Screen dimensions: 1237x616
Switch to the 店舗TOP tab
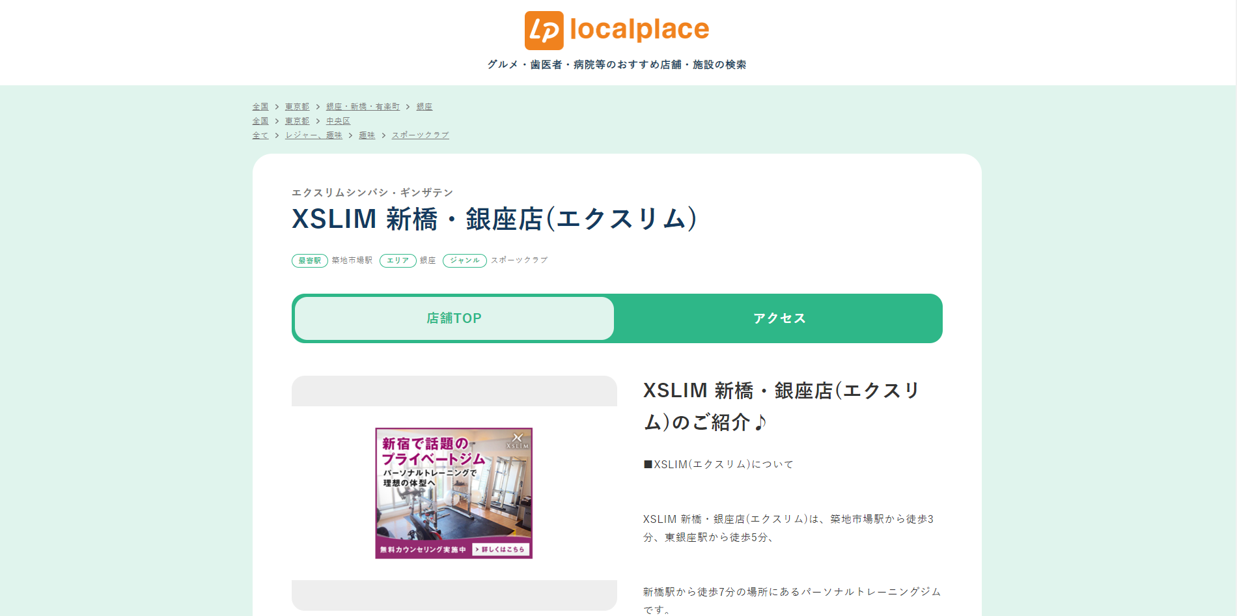[x=454, y=318]
